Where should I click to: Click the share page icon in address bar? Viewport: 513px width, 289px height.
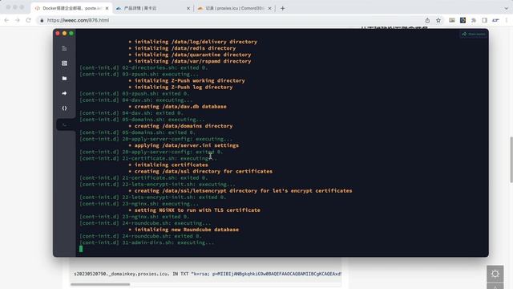point(427,20)
